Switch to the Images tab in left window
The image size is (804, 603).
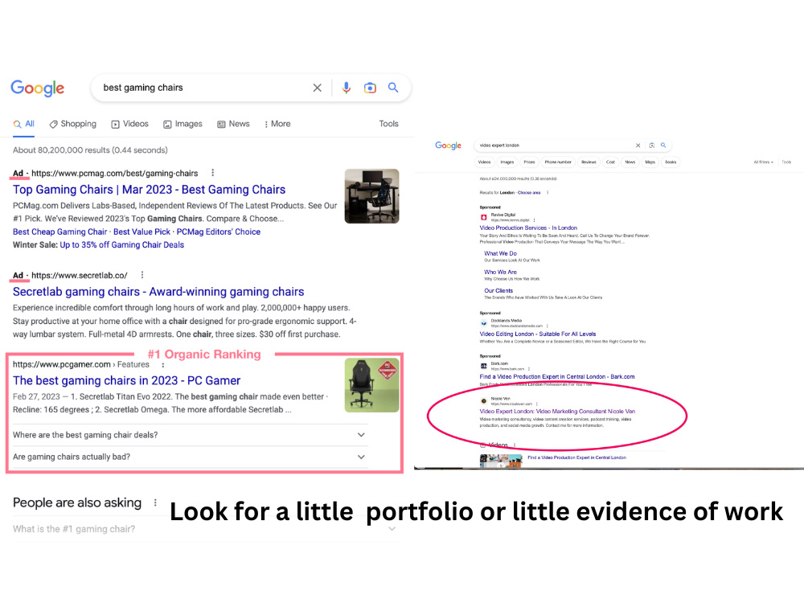(183, 124)
